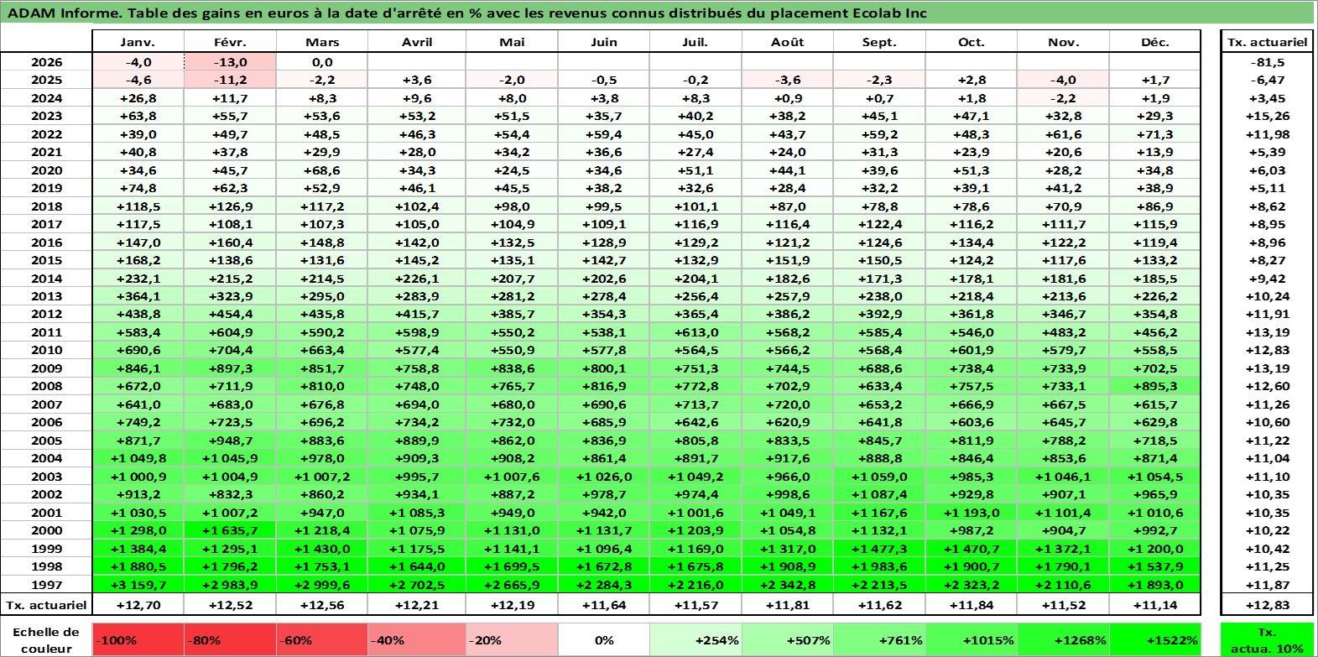Screen dimensions: 1318x657
Task: Click the -100% red color scale swatch
Action: click(x=138, y=640)
